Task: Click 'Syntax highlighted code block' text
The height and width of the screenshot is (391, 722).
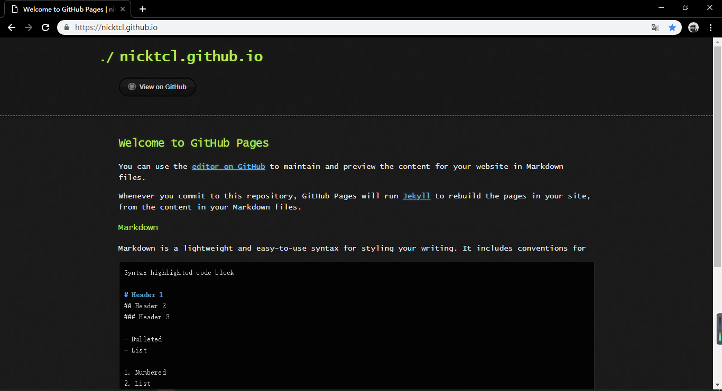Action: [x=179, y=273]
